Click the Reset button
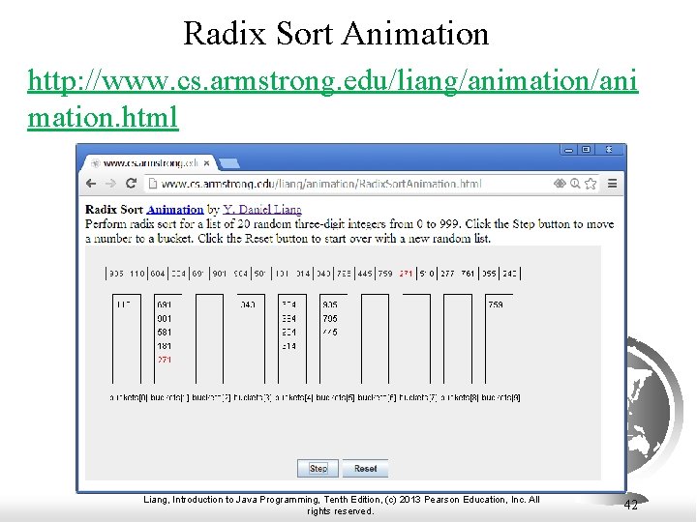Viewport: 697px width, 522px height. point(365,468)
